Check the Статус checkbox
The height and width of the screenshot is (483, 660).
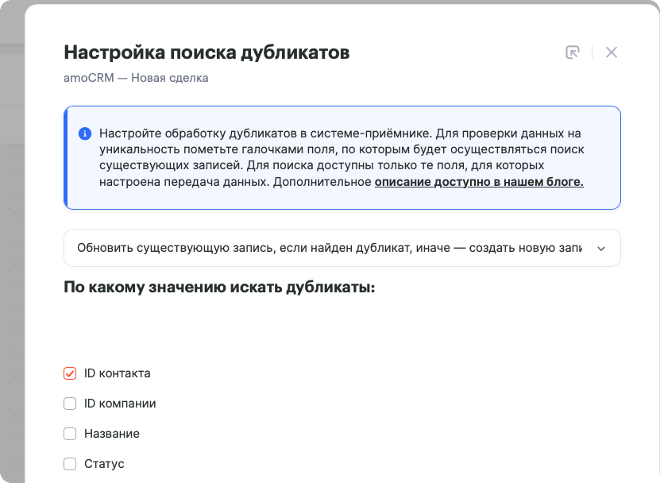(70, 464)
